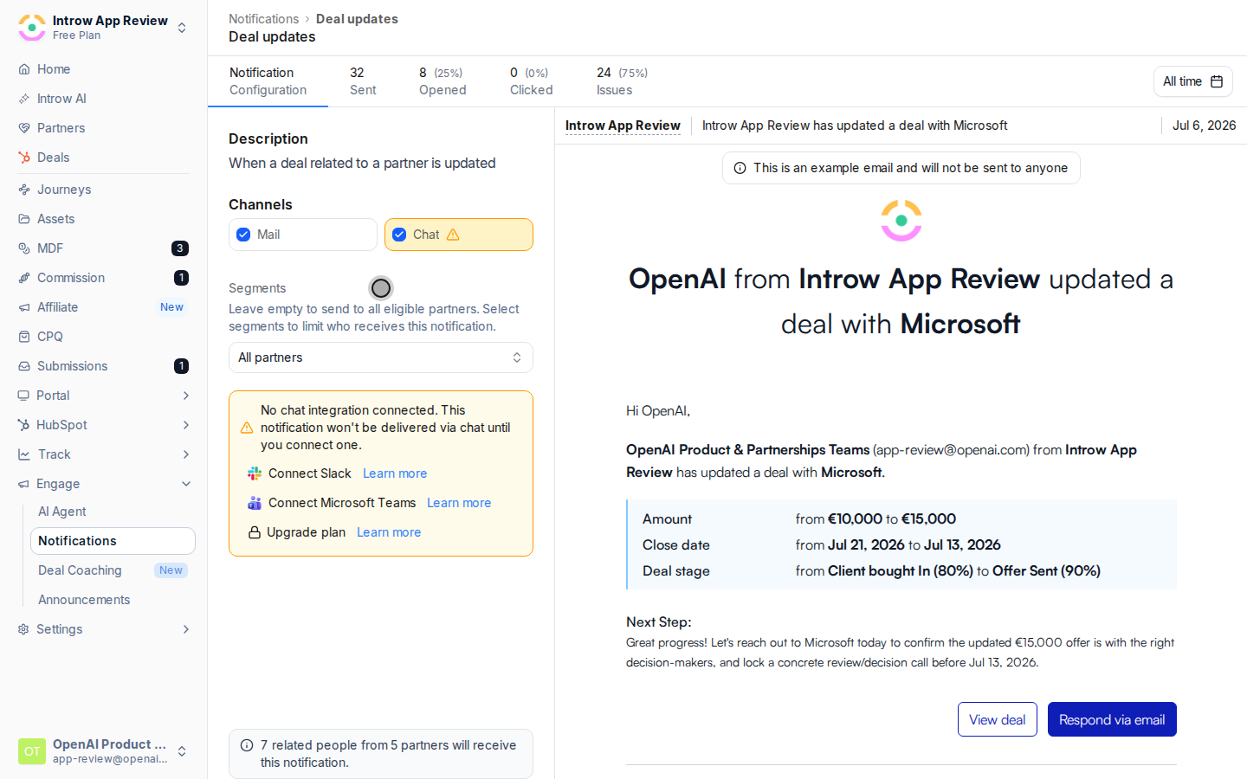Click the Introw logo in email preview
Screen dimensions: 1247x779
[x=901, y=221]
